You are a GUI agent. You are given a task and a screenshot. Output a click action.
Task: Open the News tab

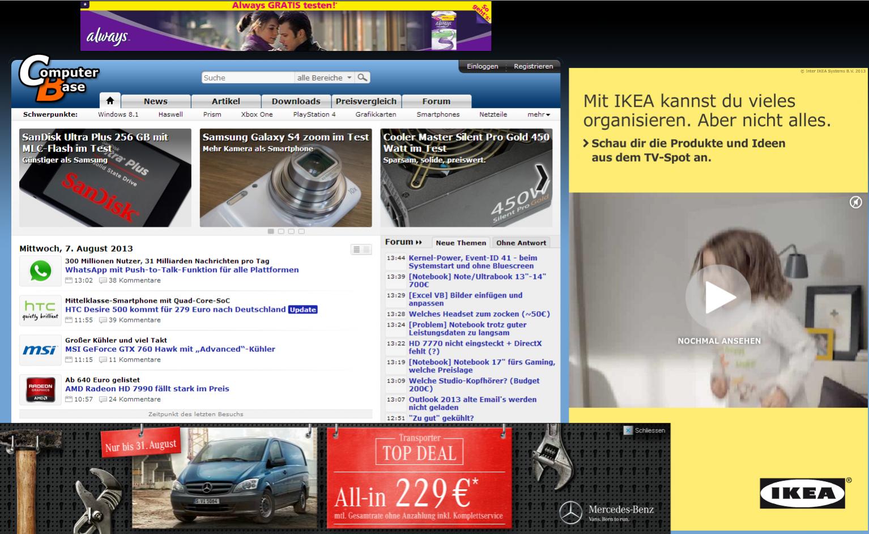coord(155,101)
